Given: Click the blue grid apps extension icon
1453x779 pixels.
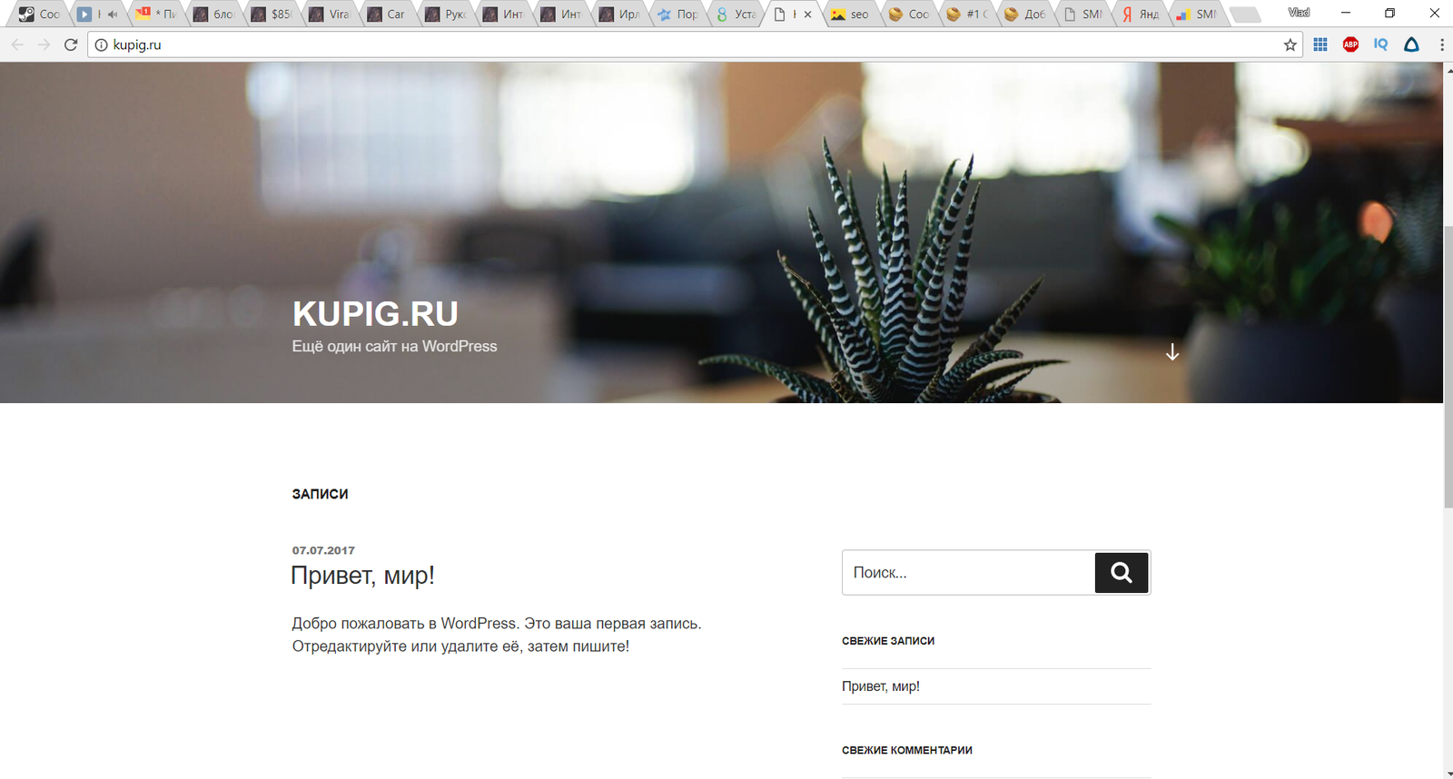Looking at the screenshot, I should click(x=1320, y=44).
